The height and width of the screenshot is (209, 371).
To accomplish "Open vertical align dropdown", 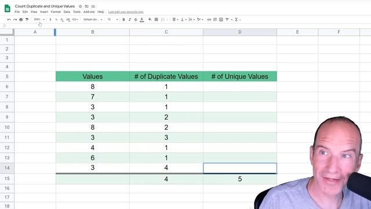I will (184, 19).
